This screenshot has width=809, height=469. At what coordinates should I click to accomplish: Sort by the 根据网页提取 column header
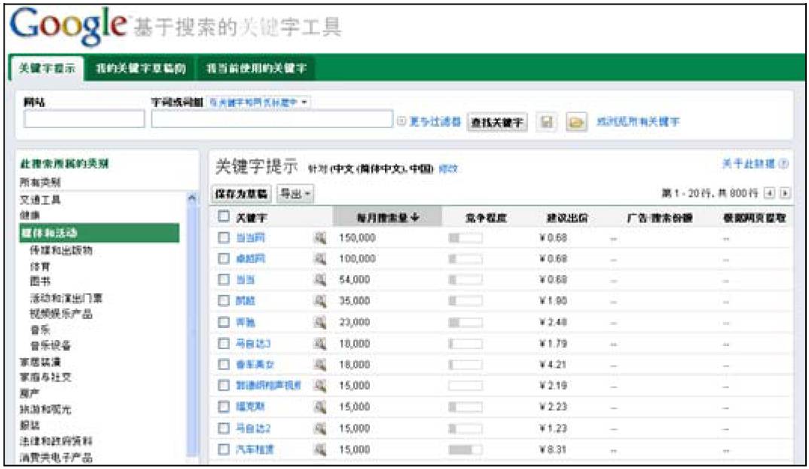(x=754, y=218)
